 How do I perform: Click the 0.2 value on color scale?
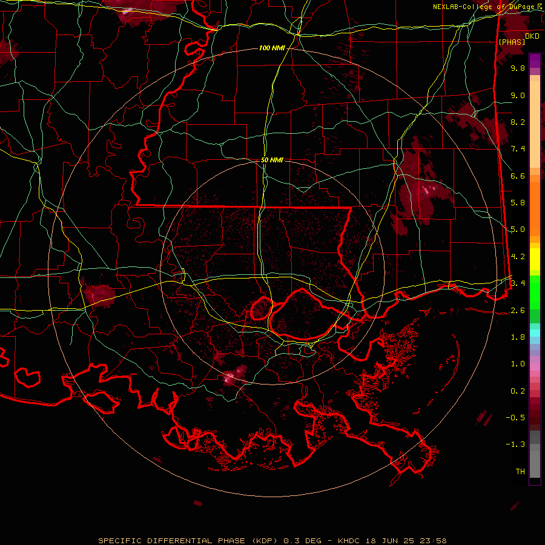click(x=518, y=391)
